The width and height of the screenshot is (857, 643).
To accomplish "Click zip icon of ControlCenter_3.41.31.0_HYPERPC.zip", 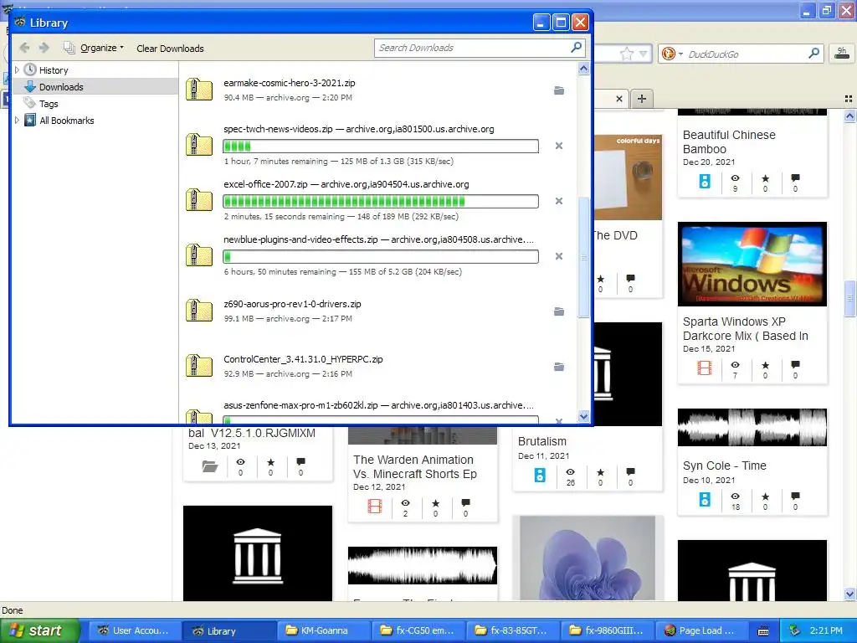I will [199, 366].
